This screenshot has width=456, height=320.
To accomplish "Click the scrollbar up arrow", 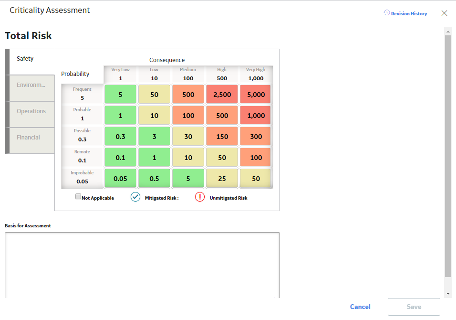I will (448, 32).
